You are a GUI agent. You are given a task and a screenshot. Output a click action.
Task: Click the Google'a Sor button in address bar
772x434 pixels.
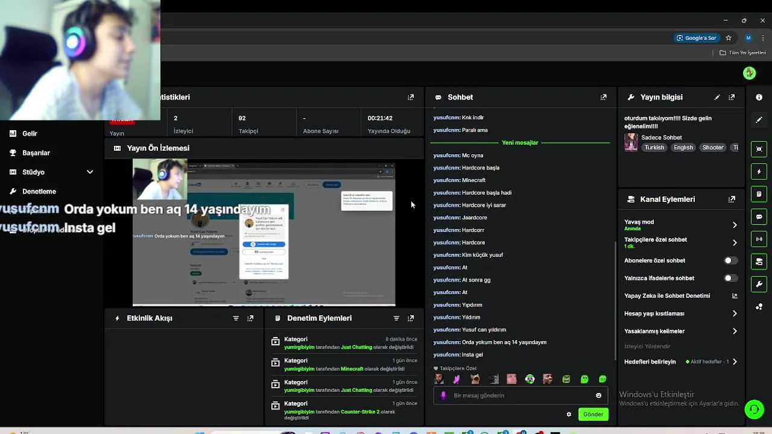coord(696,37)
